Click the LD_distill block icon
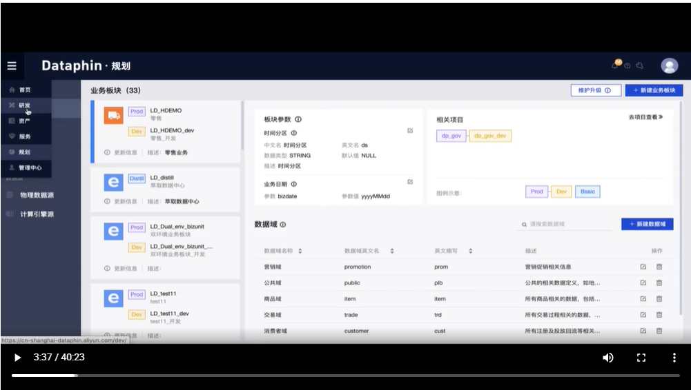This screenshot has height=390, width=691. point(113,182)
